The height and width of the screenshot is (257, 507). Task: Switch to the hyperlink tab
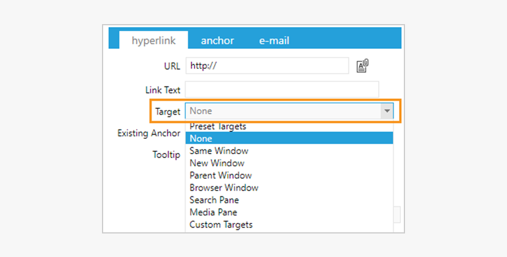(x=154, y=41)
